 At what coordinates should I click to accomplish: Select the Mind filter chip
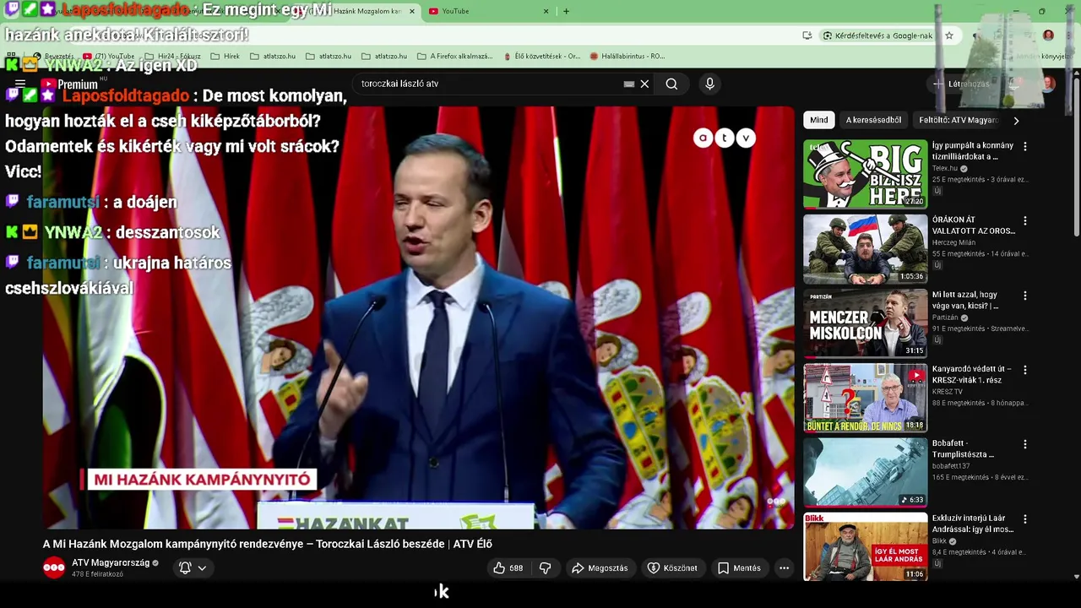point(819,120)
